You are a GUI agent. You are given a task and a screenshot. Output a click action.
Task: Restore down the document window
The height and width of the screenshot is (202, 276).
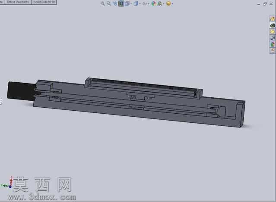click(265, 4)
